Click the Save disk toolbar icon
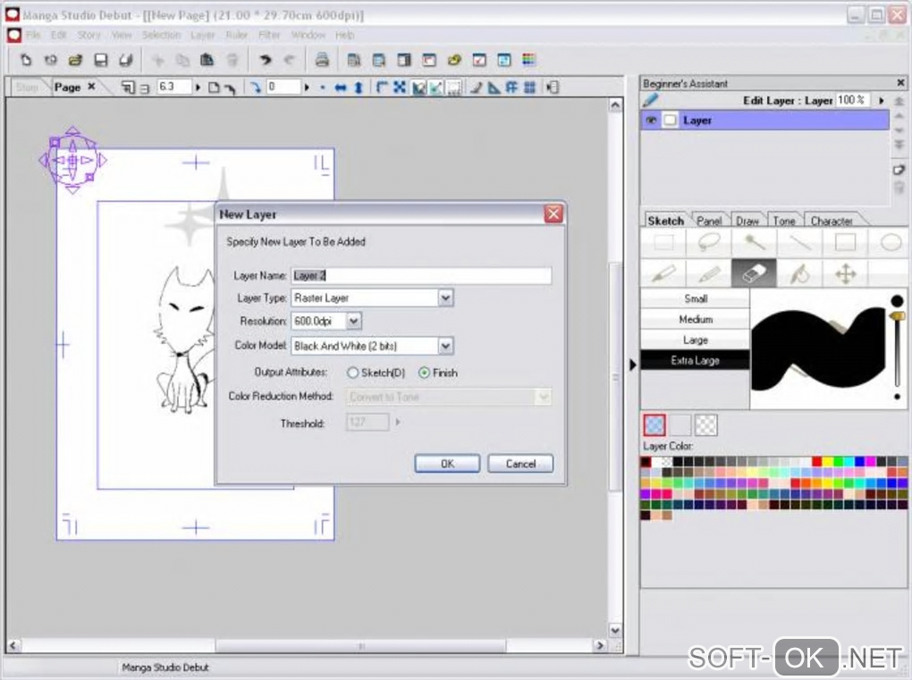This screenshot has height=680, width=912. click(x=100, y=59)
